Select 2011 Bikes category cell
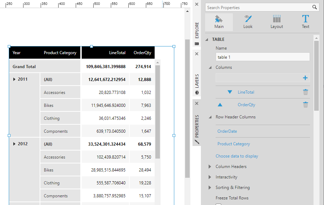 60,105
